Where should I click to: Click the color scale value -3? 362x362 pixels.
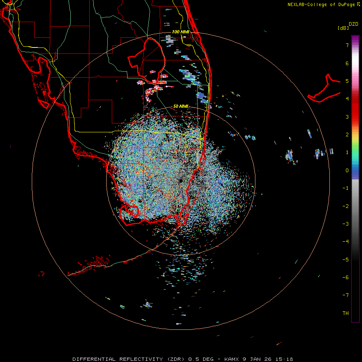pos(346,224)
